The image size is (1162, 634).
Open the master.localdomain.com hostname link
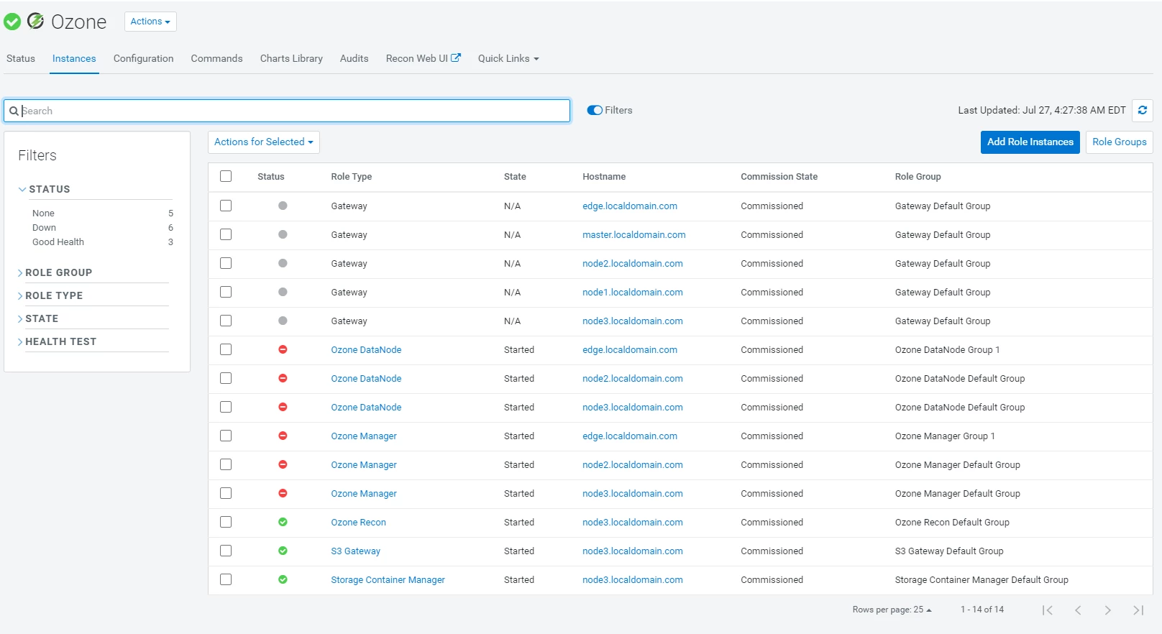pyautogui.click(x=634, y=234)
